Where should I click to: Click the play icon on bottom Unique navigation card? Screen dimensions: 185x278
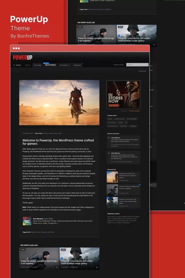[53, 267]
